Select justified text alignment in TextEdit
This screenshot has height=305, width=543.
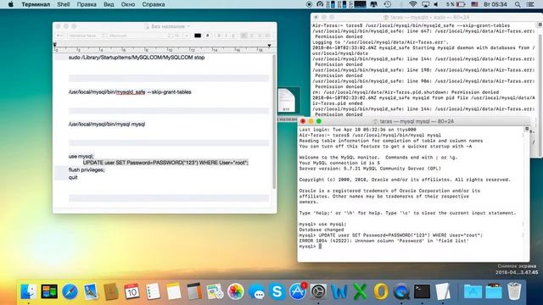[x=267, y=36]
